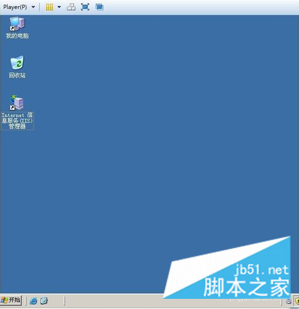
Task: Send Ctrl+Alt+Del to the virtual machine
Action: coord(71,7)
